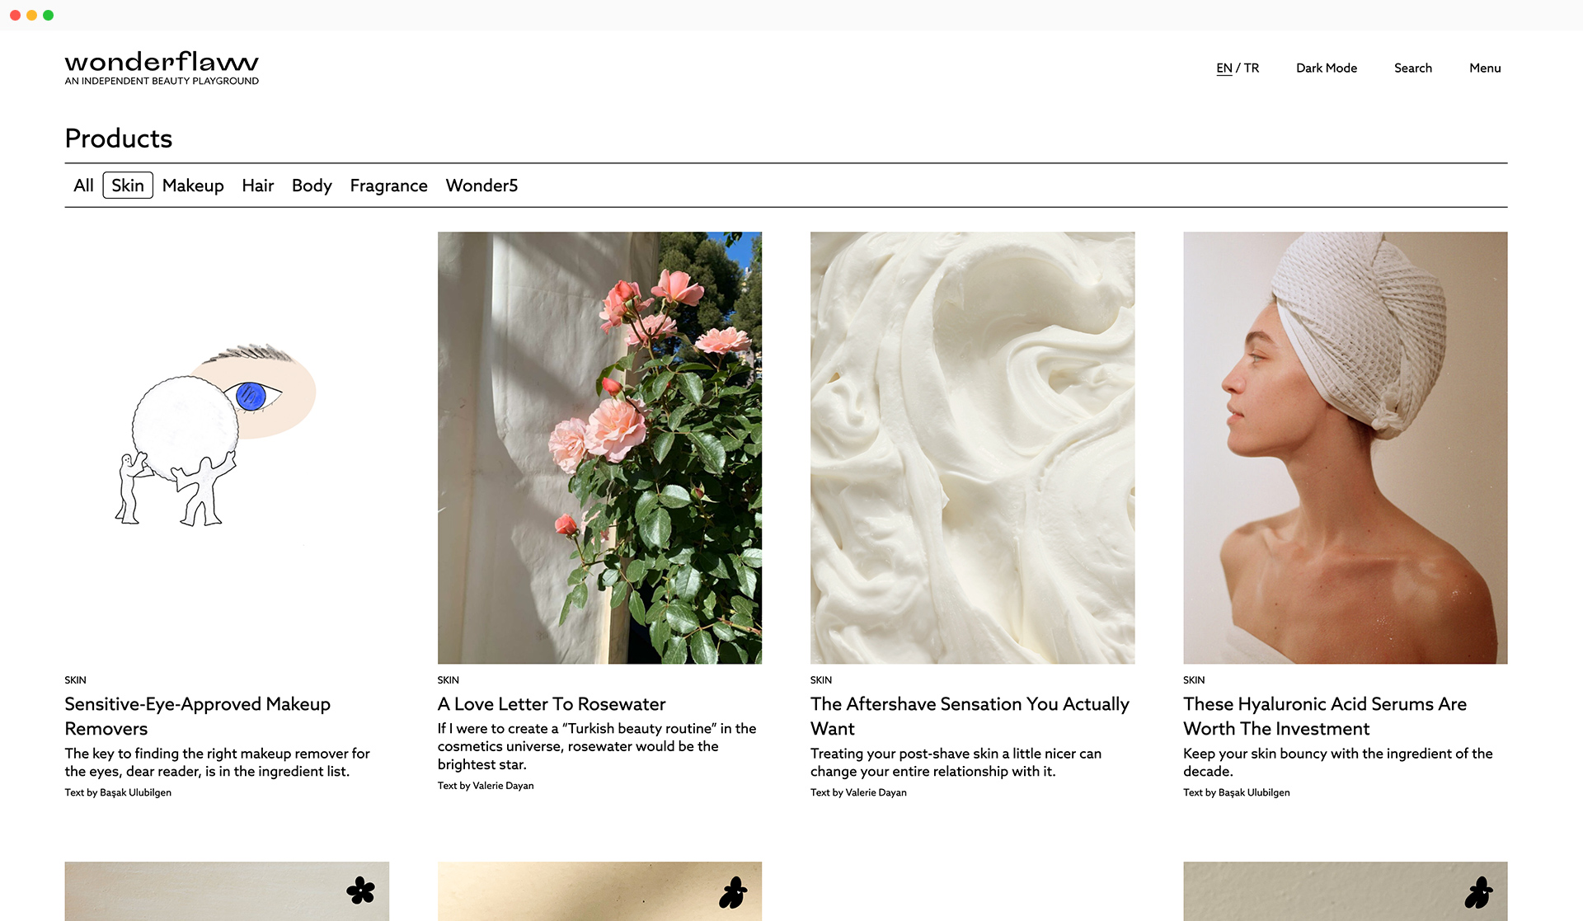Click the wonderflaw logo

coord(162,68)
